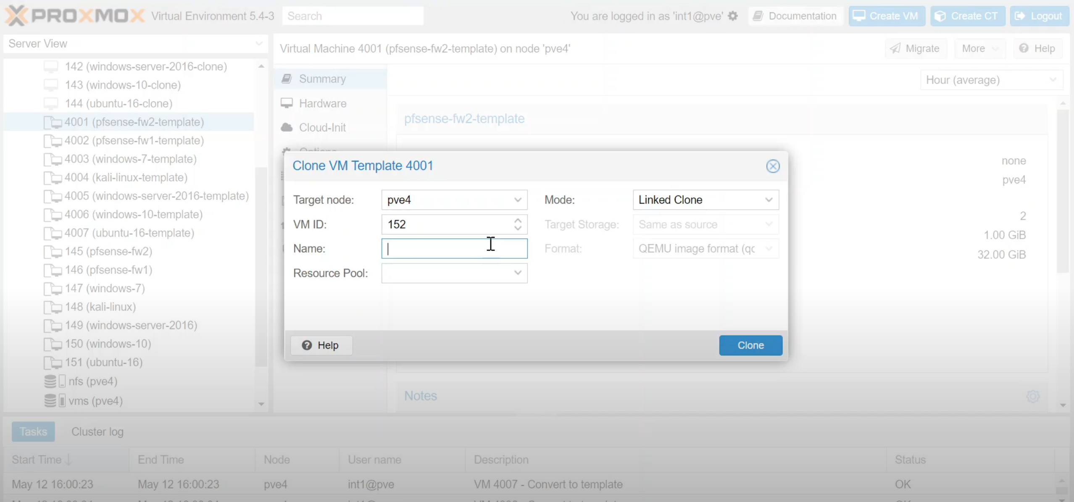Click template icon of 4004 kali-linux-template
1074x502 pixels.
point(53,178)
